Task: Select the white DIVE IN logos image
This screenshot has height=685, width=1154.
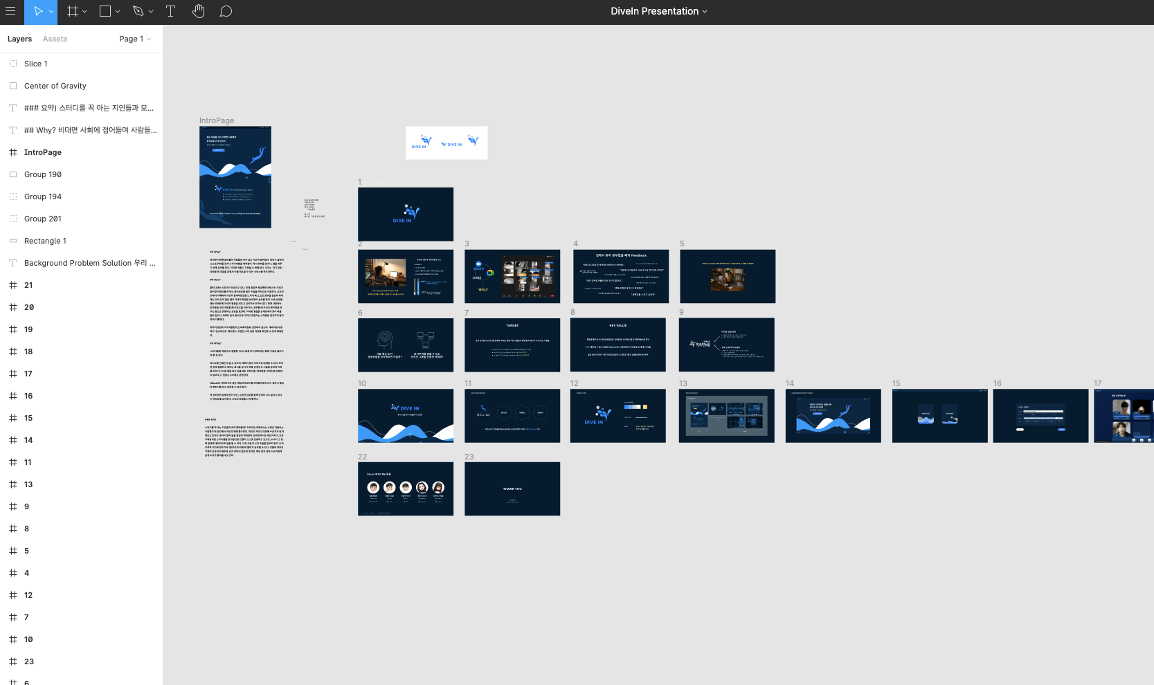Action: click(x=447, y=143)
